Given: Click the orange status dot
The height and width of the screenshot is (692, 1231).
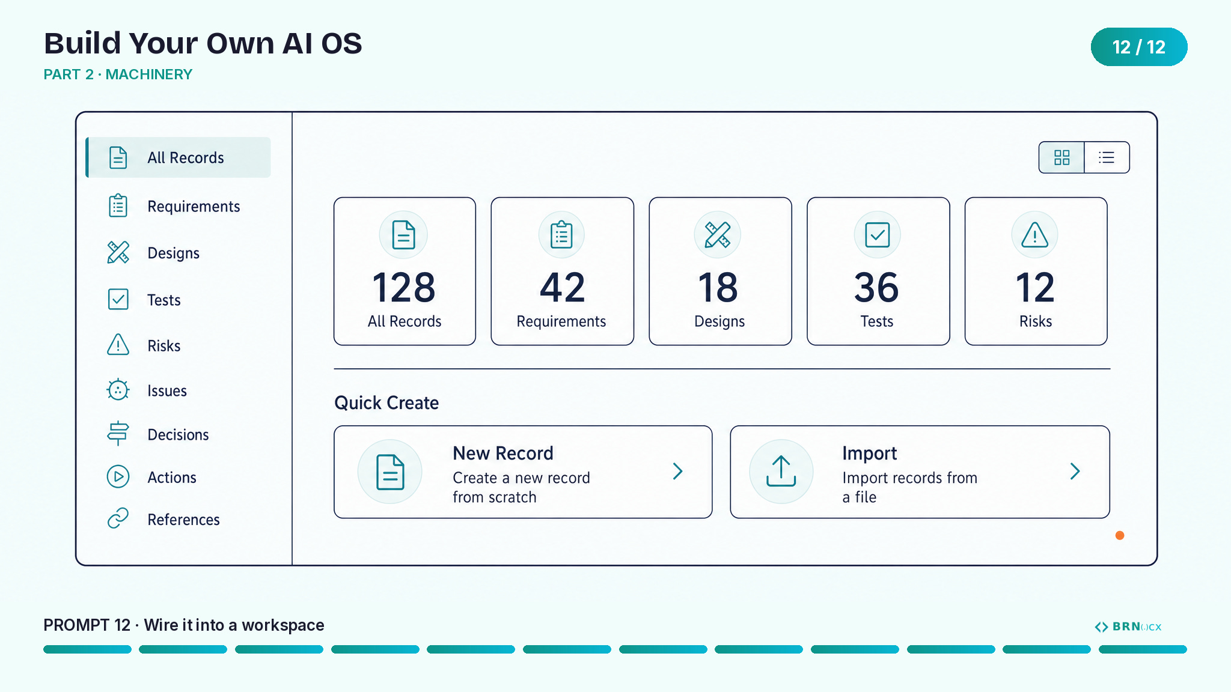Looking at the screenshot, I should [x=1120, y=535].
